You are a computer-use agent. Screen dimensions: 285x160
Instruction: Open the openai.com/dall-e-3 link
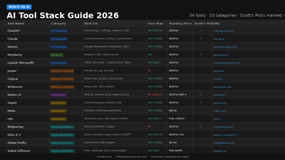[225, 135]
